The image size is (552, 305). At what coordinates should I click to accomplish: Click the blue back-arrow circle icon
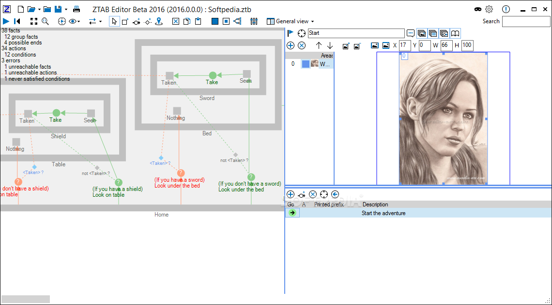[x=335, y=194]
